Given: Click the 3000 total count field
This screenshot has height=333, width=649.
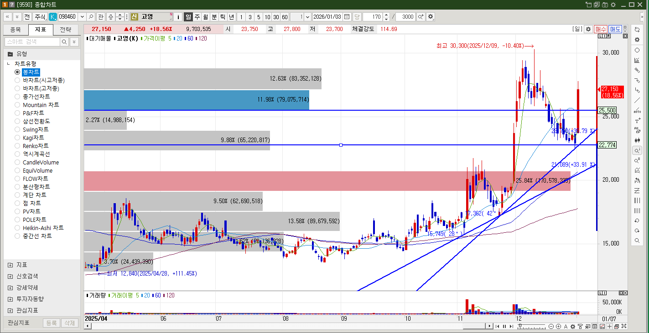Looking at the screenshot, I should coord(405,17).
